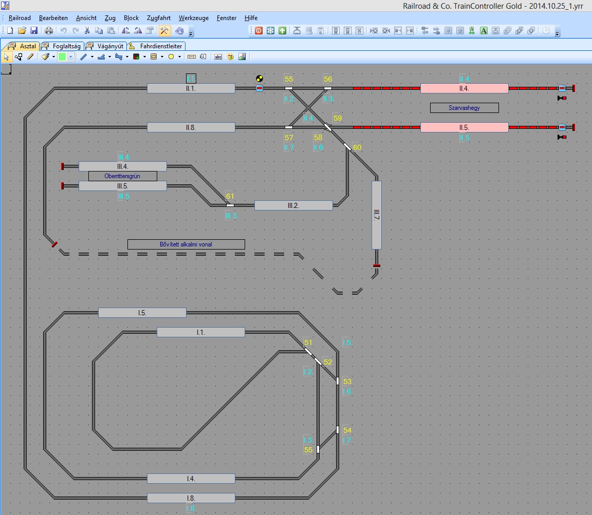Select the straight track drawing tool
The width and height of the screenshot is (592, 515).
click(84, 57)
